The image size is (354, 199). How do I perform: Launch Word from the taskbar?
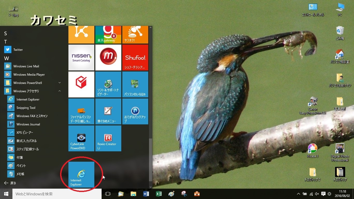pyautogui.click(x=146, y=194)
